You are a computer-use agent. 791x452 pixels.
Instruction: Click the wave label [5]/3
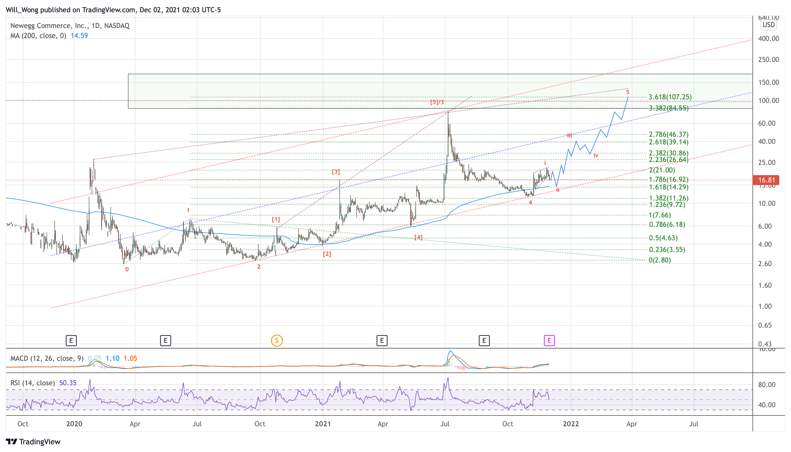tap(437, 102)
